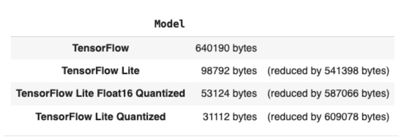Click the word Float16 in the table
The width and height of the screenshot is (400, 139).
119,94
